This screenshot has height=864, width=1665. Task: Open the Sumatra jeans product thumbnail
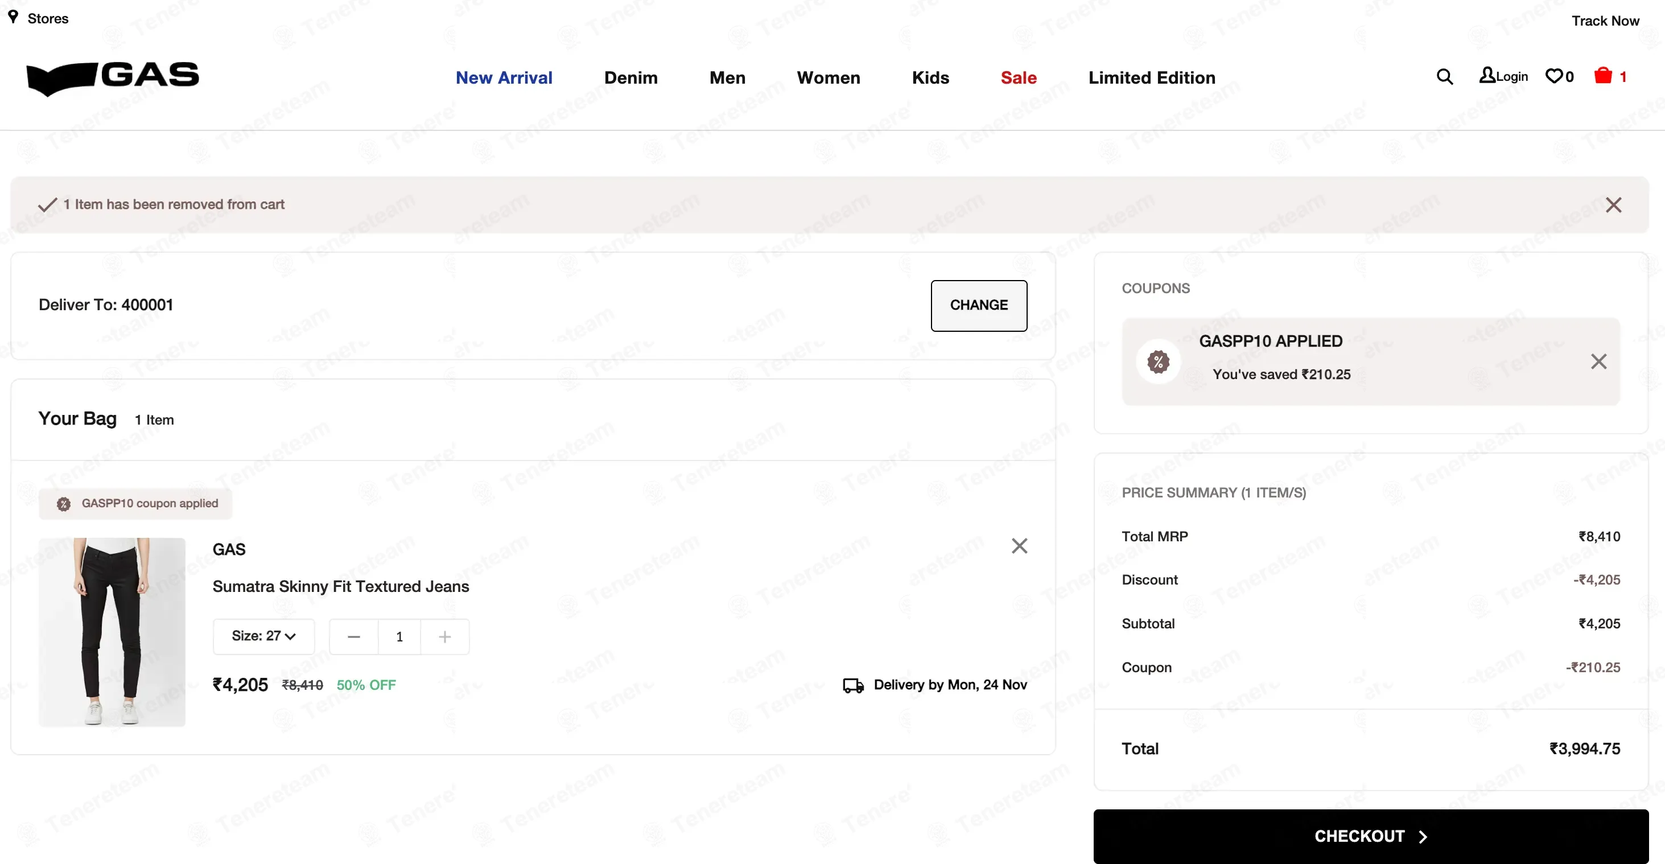click(x=112, y=632)
